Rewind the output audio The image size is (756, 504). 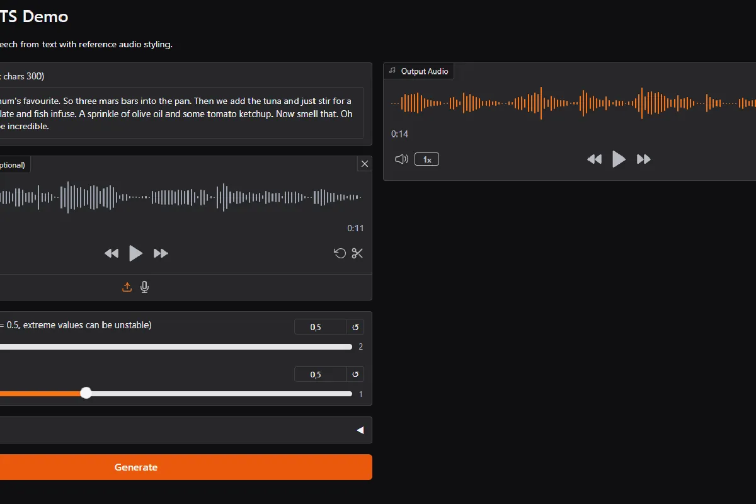(x=594, y=159)
